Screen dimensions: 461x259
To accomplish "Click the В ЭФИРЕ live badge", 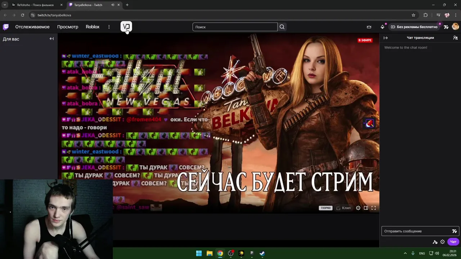I will coord(365,40).
